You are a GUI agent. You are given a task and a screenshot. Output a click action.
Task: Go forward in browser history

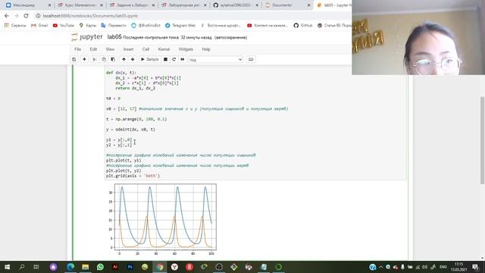click(x=17, y=16)
